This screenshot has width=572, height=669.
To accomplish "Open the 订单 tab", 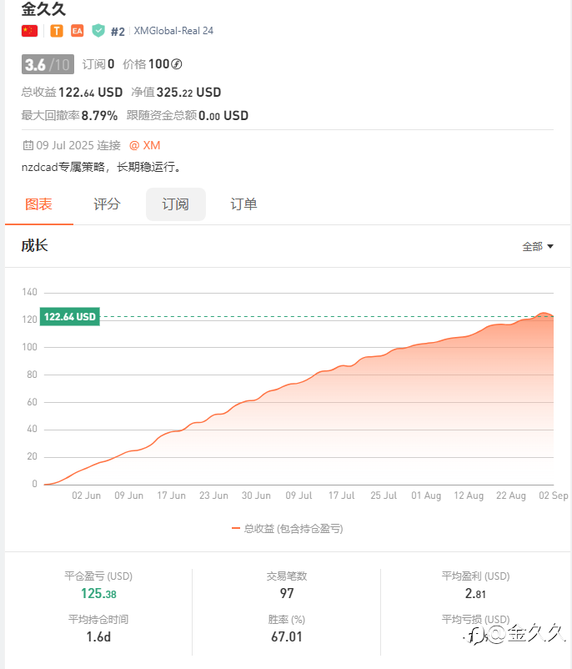I will pyautogui.click(x=243, y=204).
